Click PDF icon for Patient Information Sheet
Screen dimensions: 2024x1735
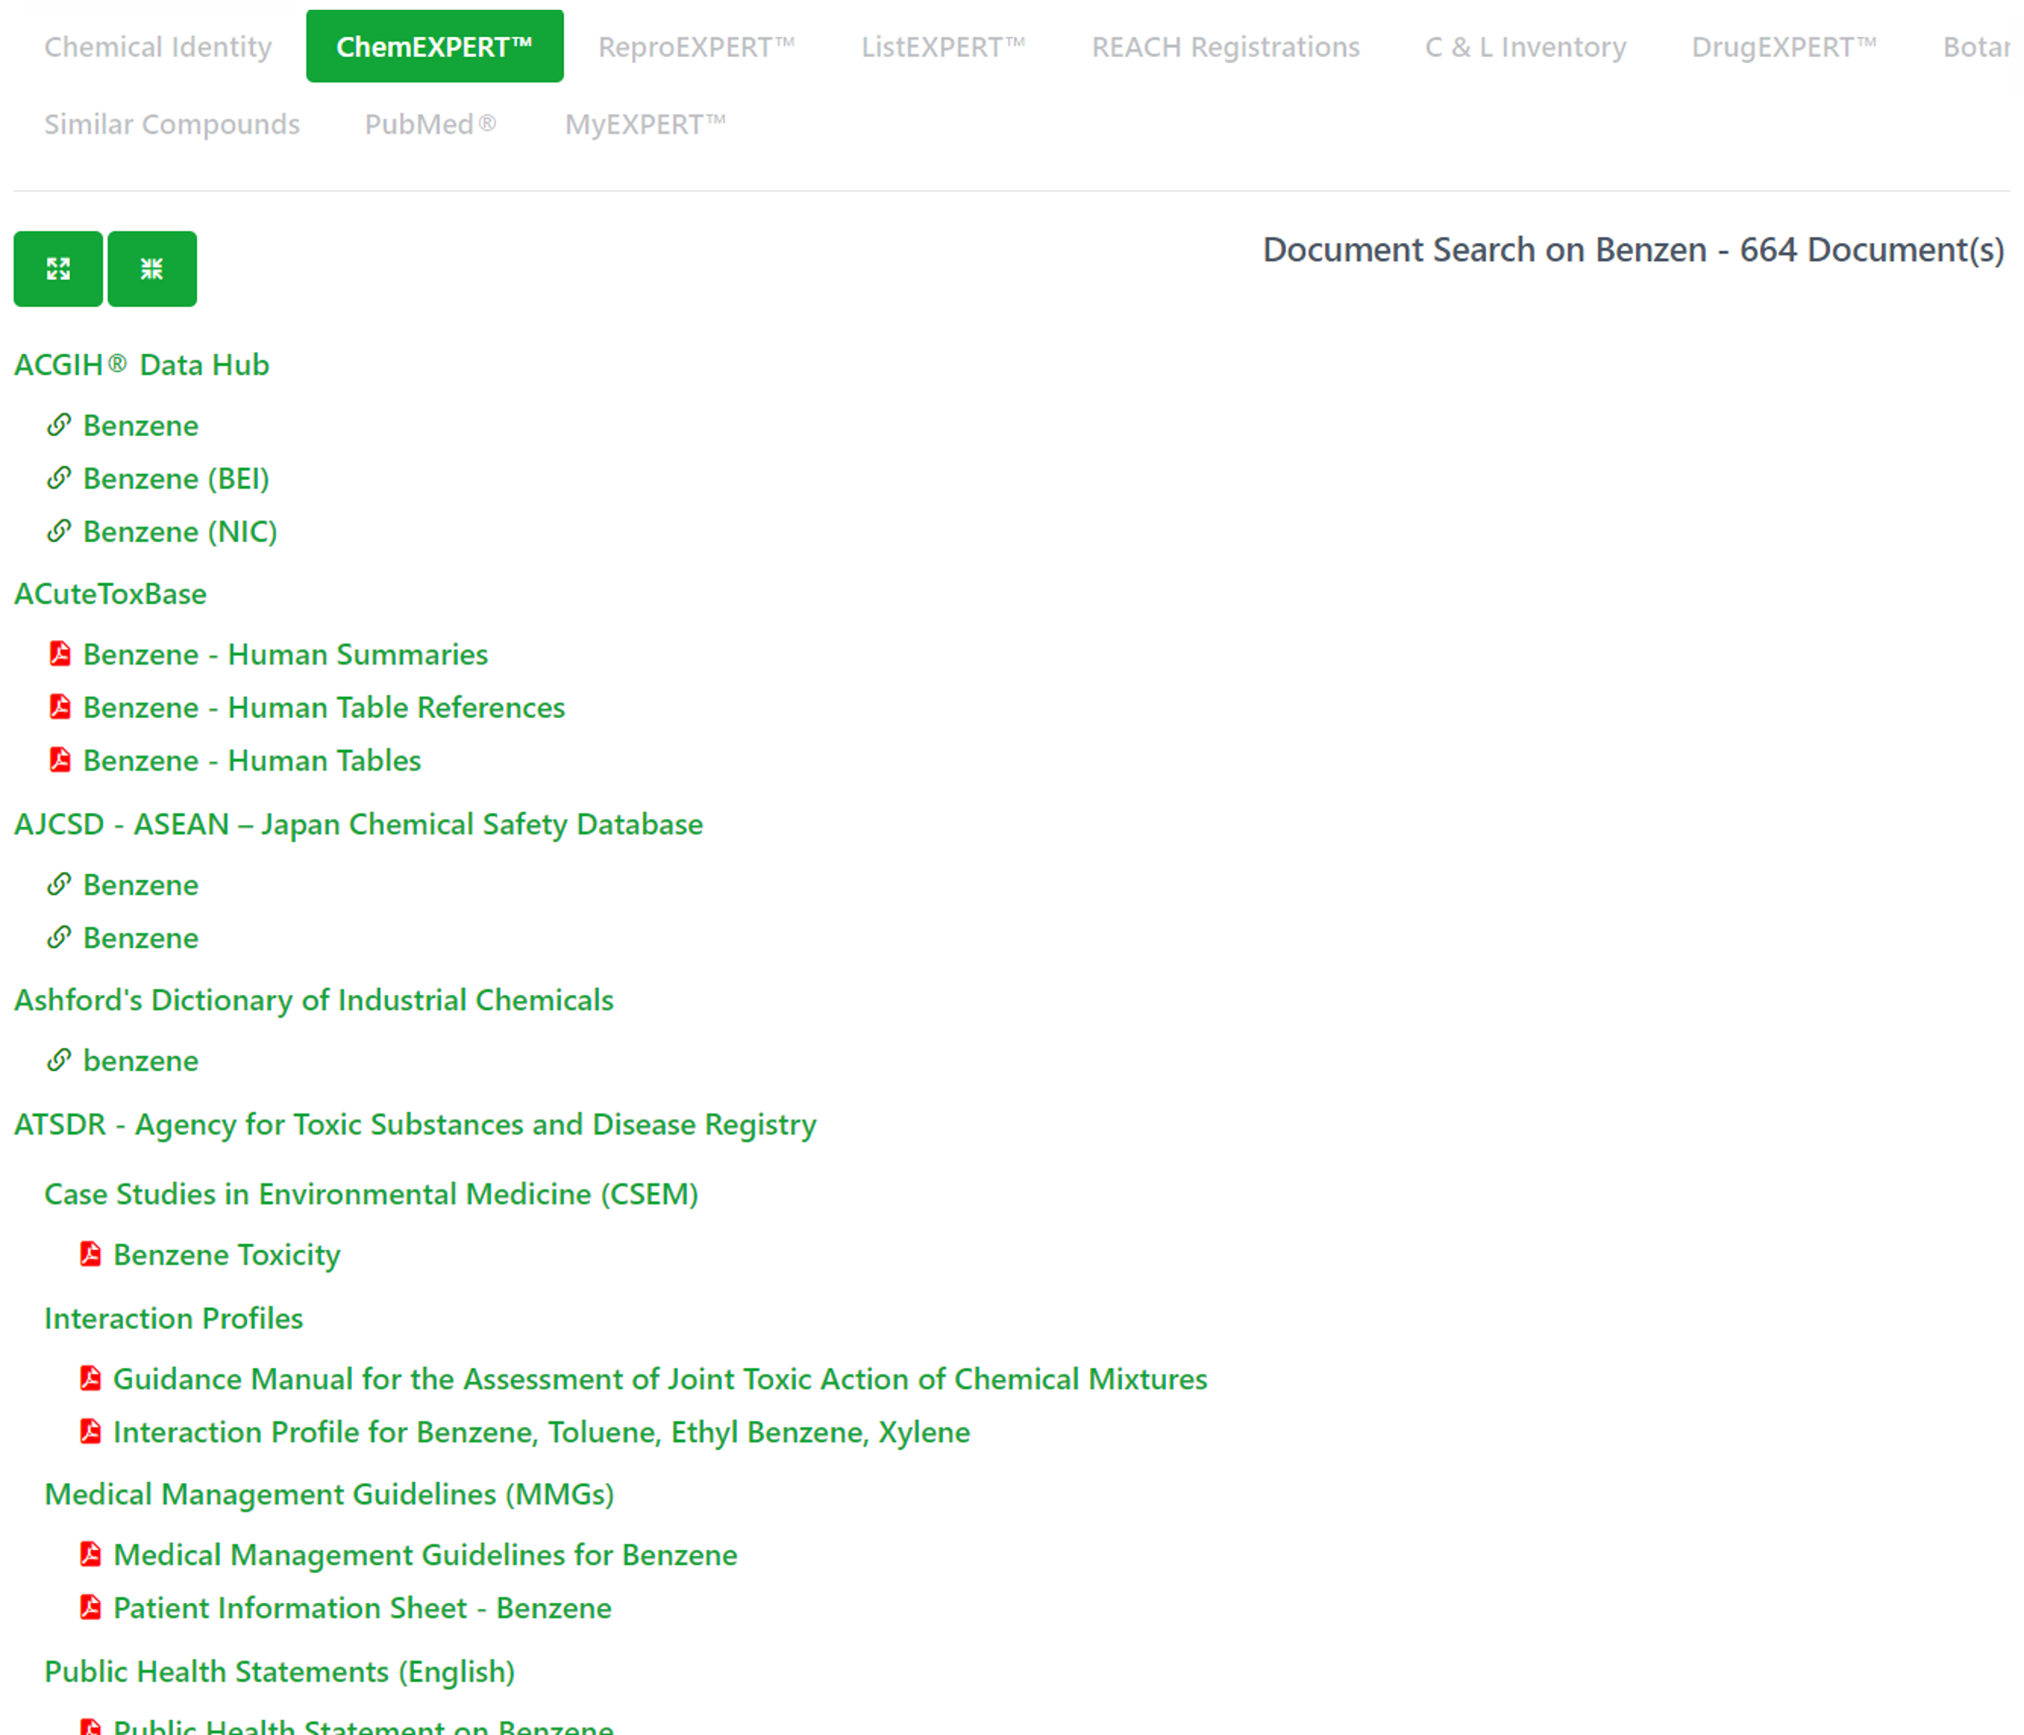90,1607
